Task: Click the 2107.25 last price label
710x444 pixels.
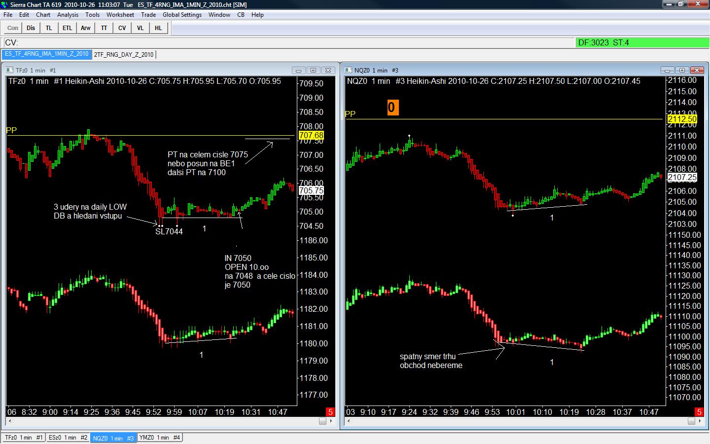Action: tap(682, 177)
